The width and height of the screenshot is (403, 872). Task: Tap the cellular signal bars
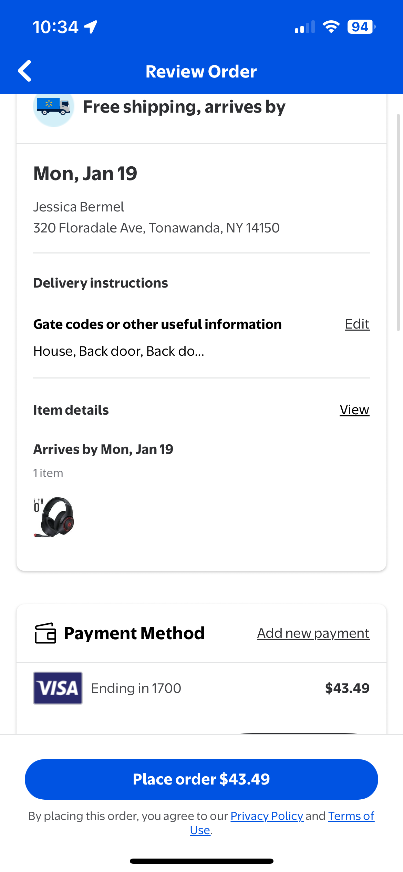305,27
